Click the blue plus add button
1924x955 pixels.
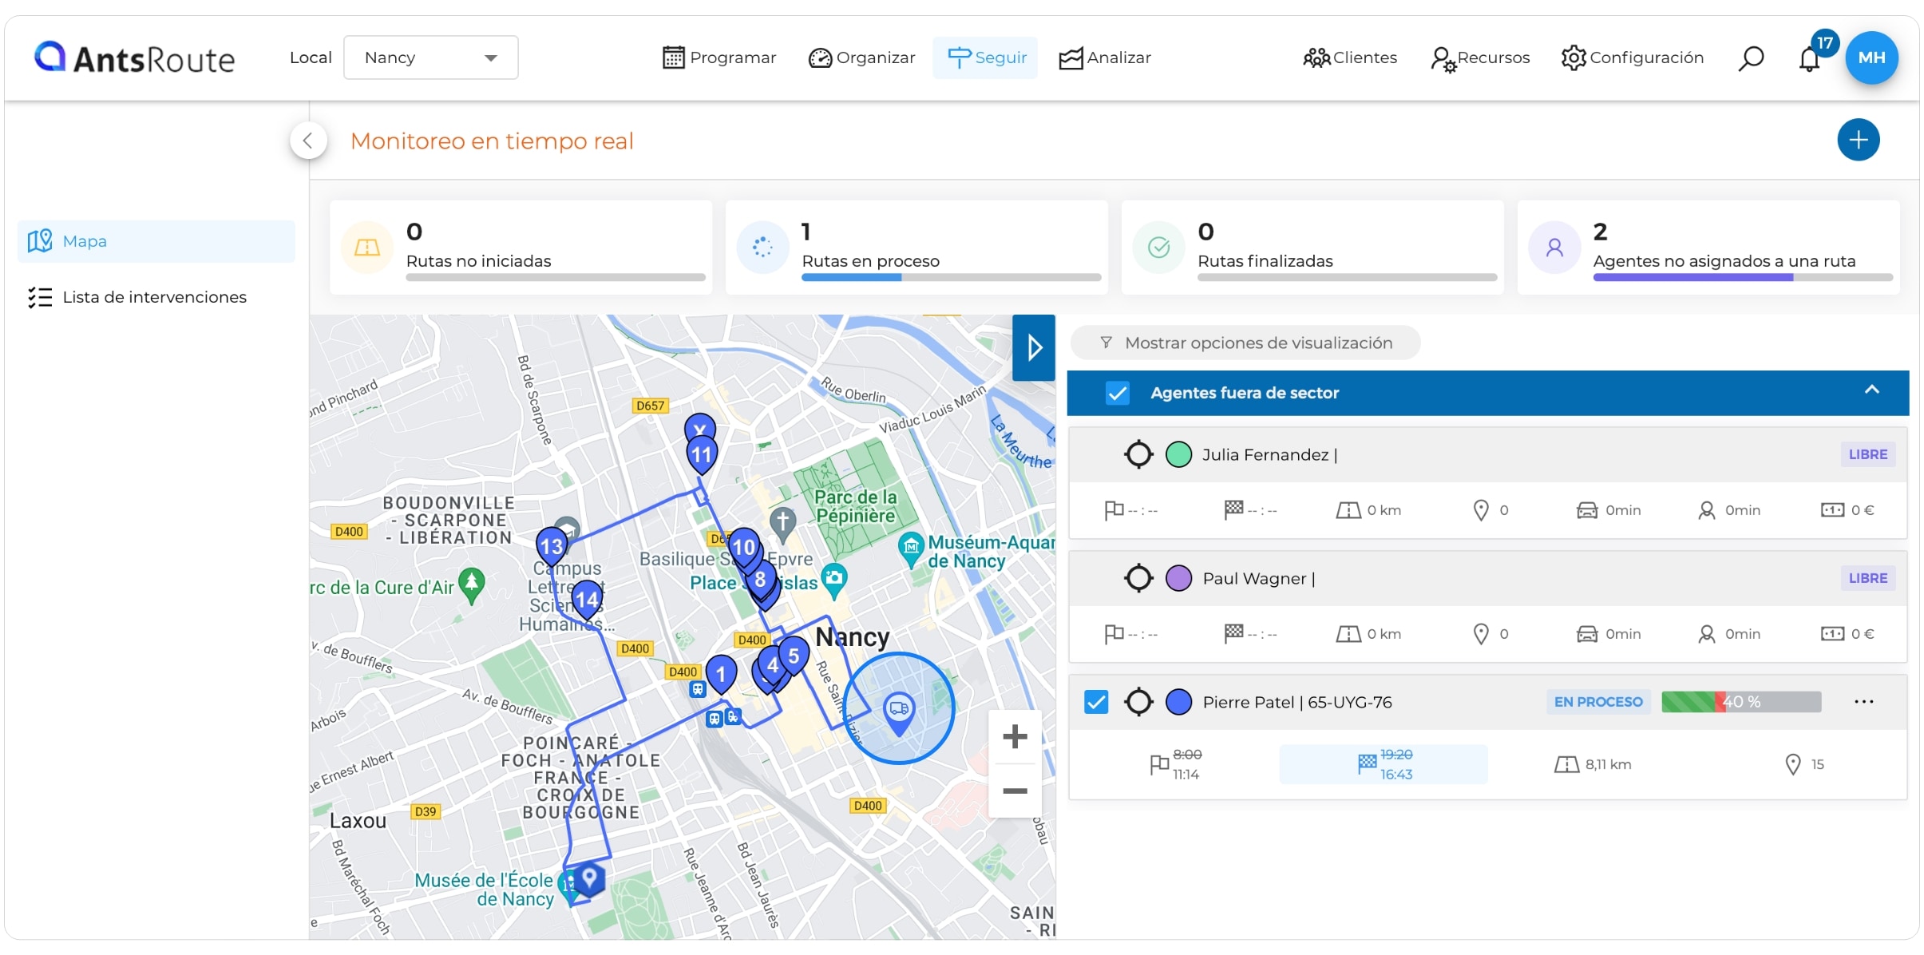click(x=1858, y=140)
